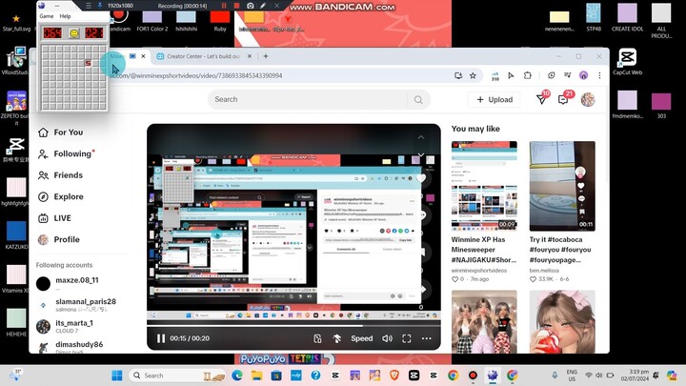Open the Bandicam red record taskbar icon
Viewport: 686px width, 386px height.
(x=473, y=376)
